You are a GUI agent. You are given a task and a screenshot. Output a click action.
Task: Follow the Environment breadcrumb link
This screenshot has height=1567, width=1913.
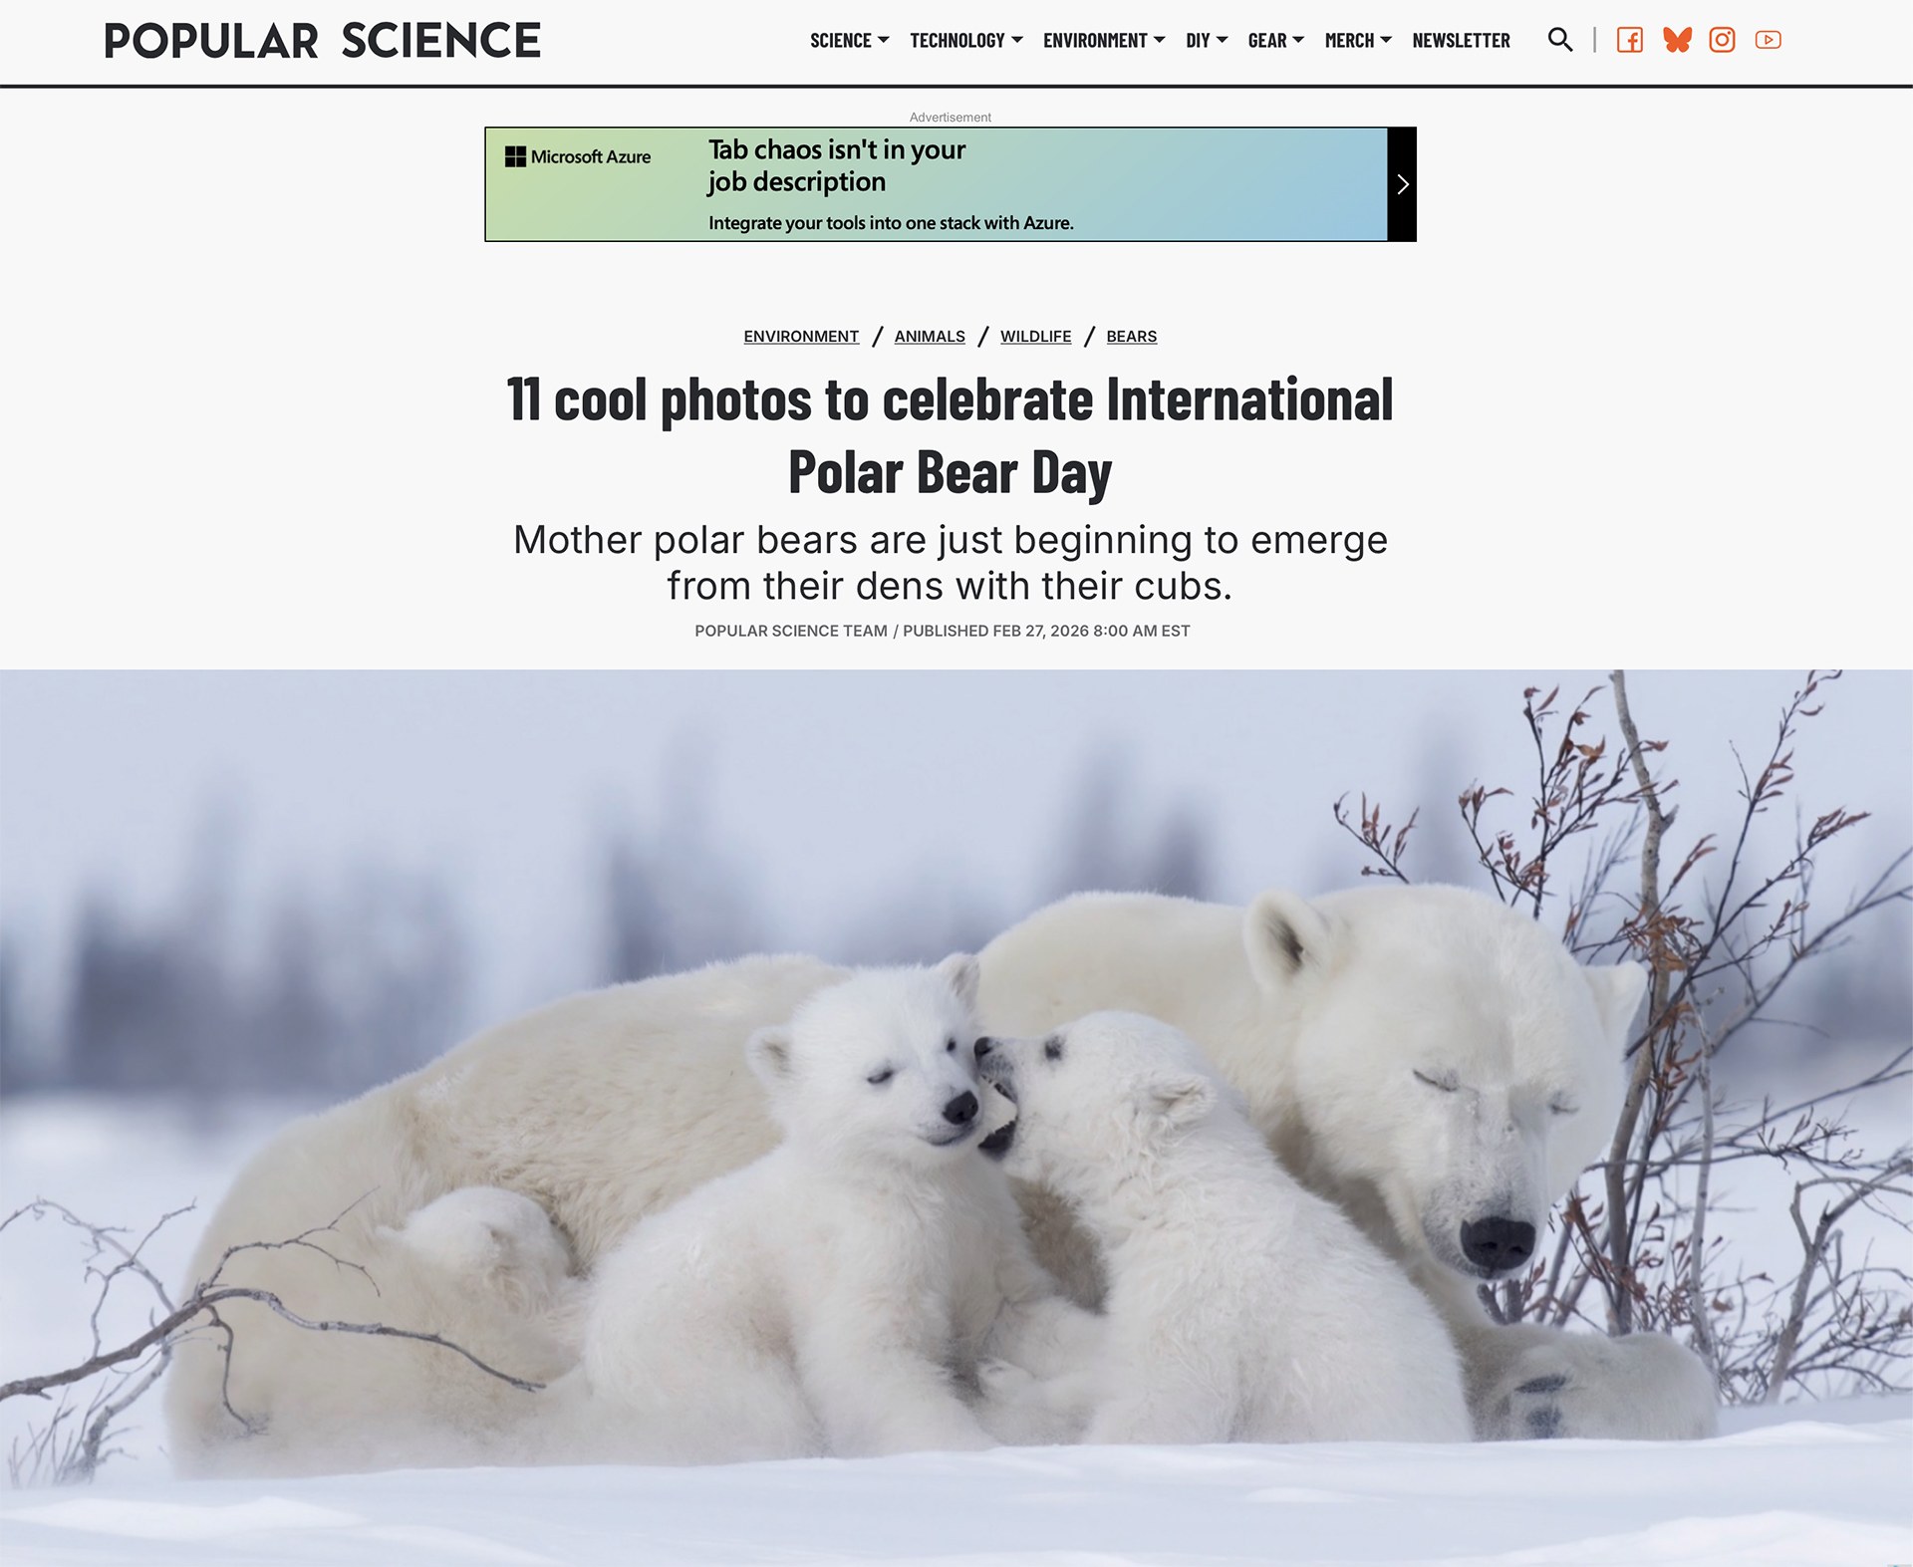[x=801, y=337]
